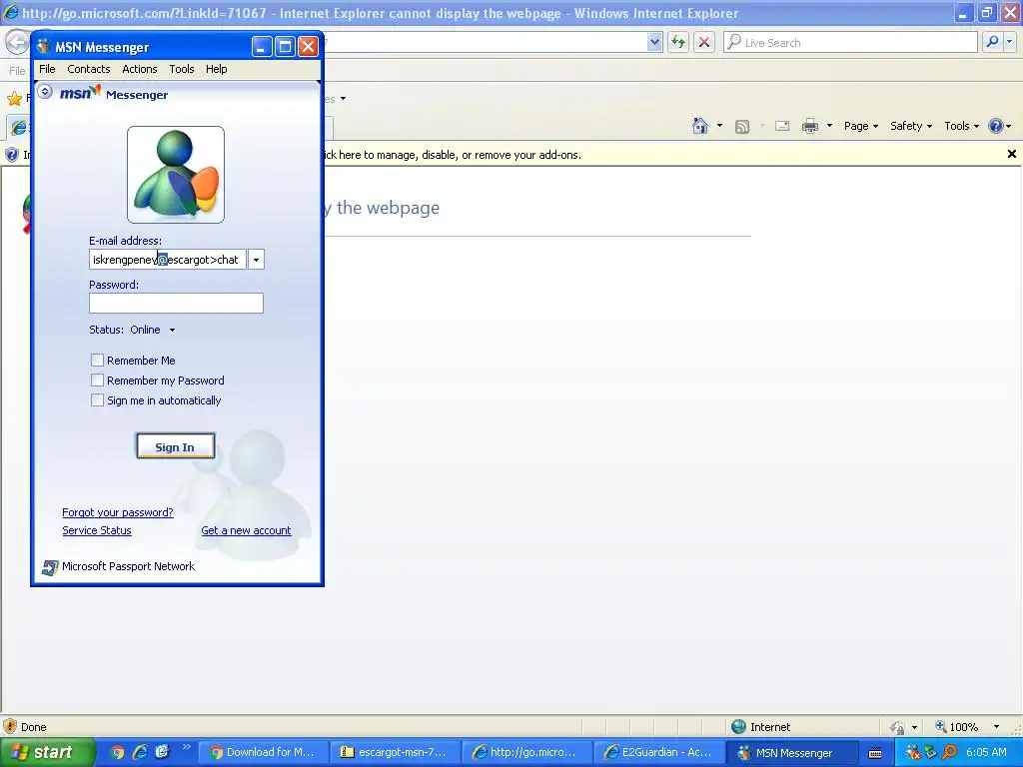Open the MSN Messenger File menu
This screenshot has height=767, width=1023.
[x=47, y=69]
